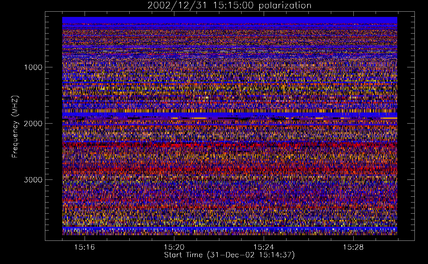Click the red horizontal band near 2400 MHz

[x=230, y=145]
